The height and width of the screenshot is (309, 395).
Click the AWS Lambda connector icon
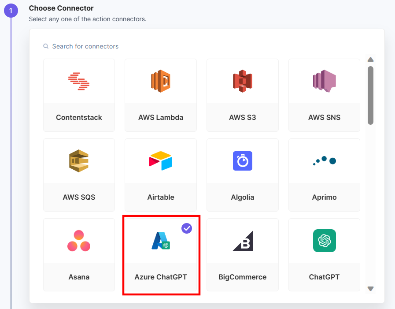pyautogui.click(x=160, y=81)
